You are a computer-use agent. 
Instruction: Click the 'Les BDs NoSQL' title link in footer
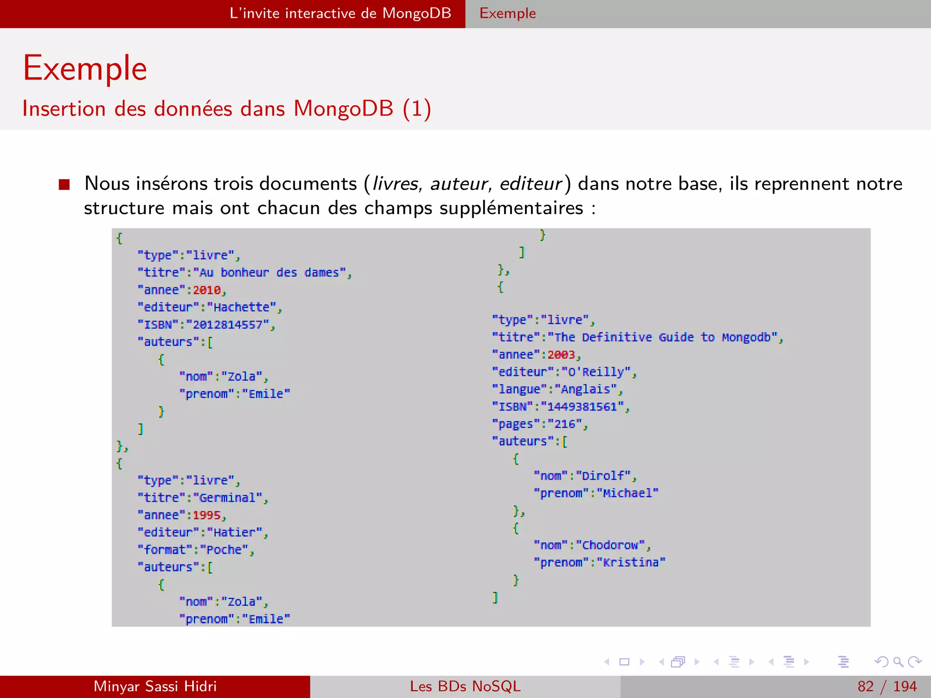coord(465,686)
